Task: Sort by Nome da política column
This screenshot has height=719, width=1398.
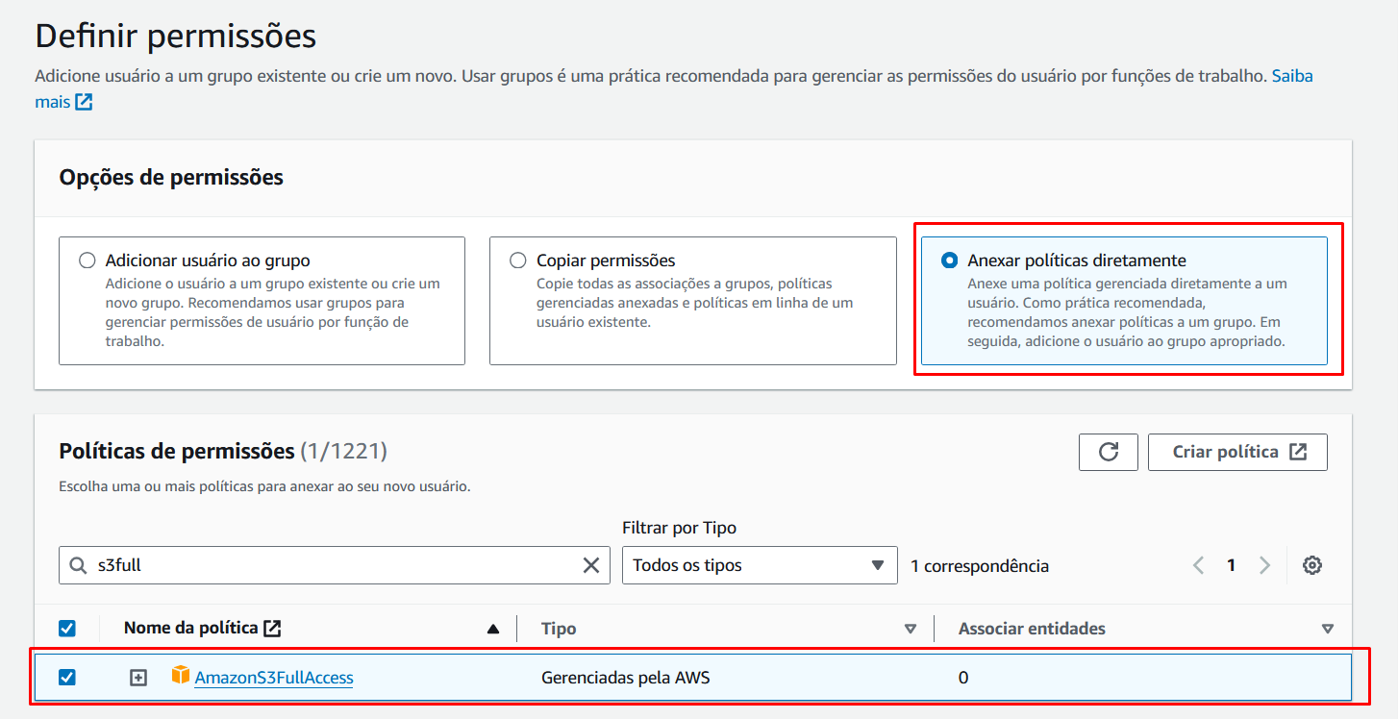Action: click(493, 630)
